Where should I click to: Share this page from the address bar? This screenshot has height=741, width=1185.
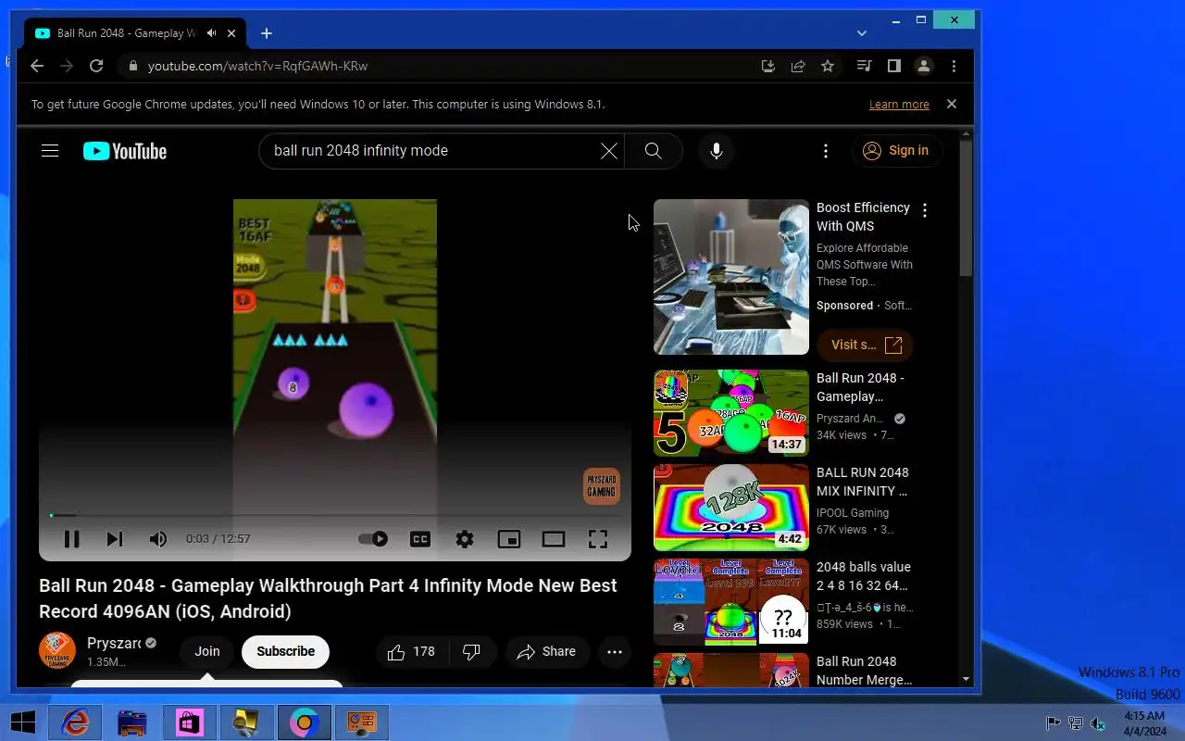tap(797, 66)
